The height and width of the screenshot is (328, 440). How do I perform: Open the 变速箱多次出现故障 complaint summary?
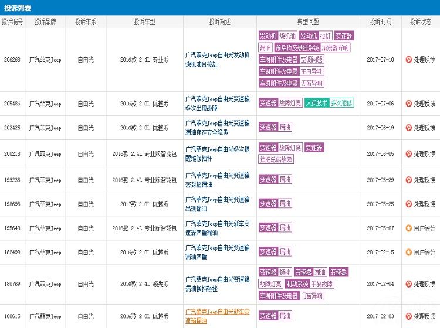coord(217,104)
